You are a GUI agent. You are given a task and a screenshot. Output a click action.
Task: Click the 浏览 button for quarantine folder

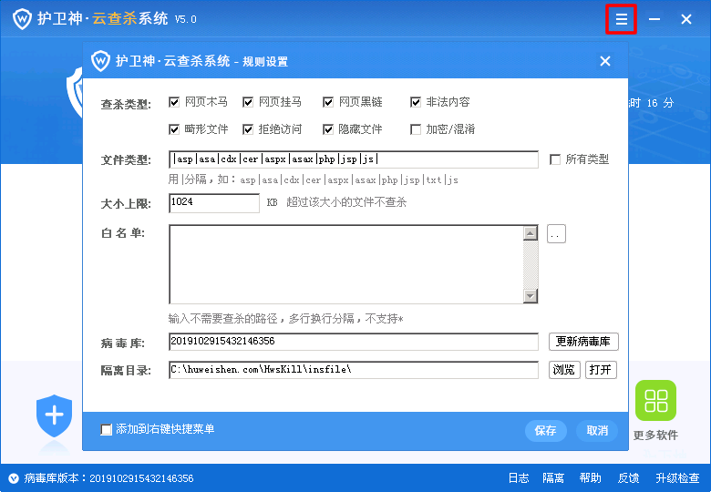[x=564, y=370]
